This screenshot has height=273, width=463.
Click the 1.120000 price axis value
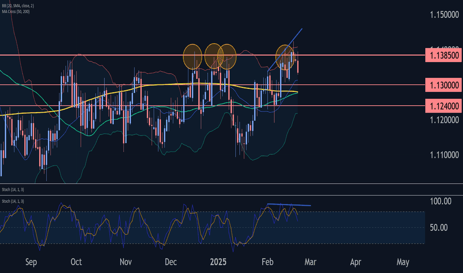tap(445, 120)
